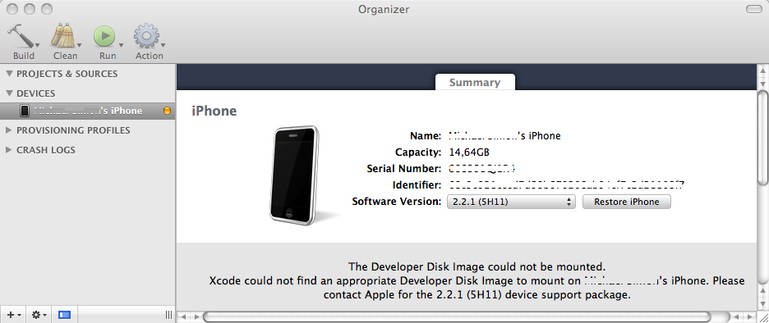The image size is (769, 323).
Task: Click the Restore iPhone button
Action: point(626,202)
